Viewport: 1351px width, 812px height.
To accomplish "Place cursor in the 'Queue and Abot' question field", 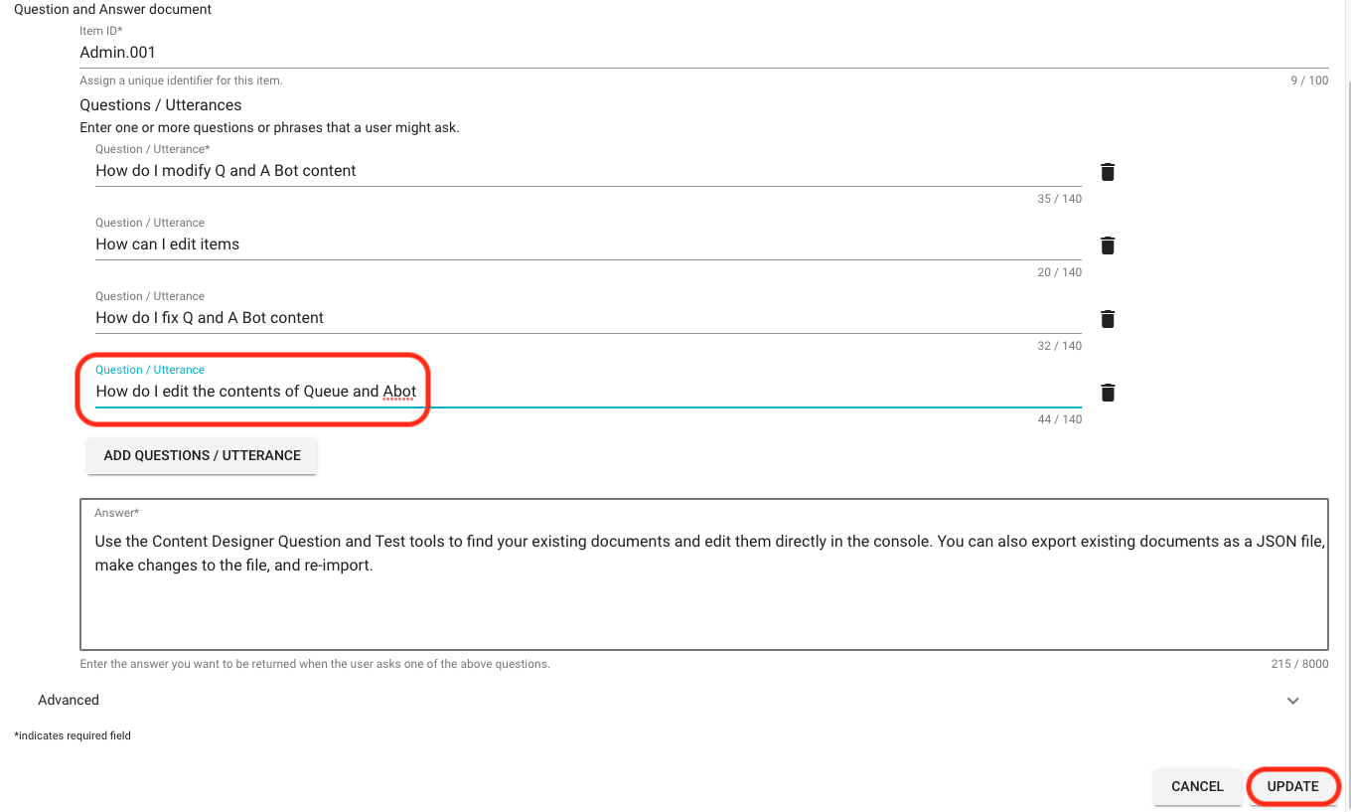I will click(695, 392).
